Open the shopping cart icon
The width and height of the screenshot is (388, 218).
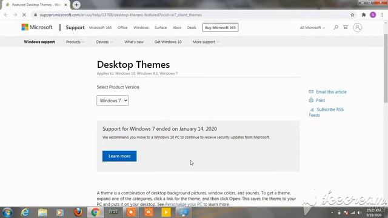point(346,27)
